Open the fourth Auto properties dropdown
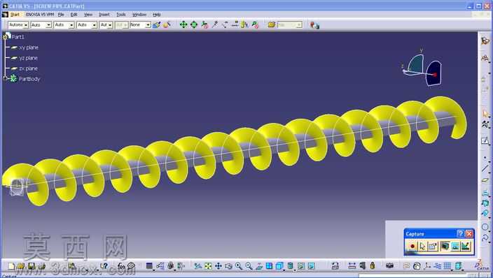Screen dimensions: 493x278 (87, 24)
